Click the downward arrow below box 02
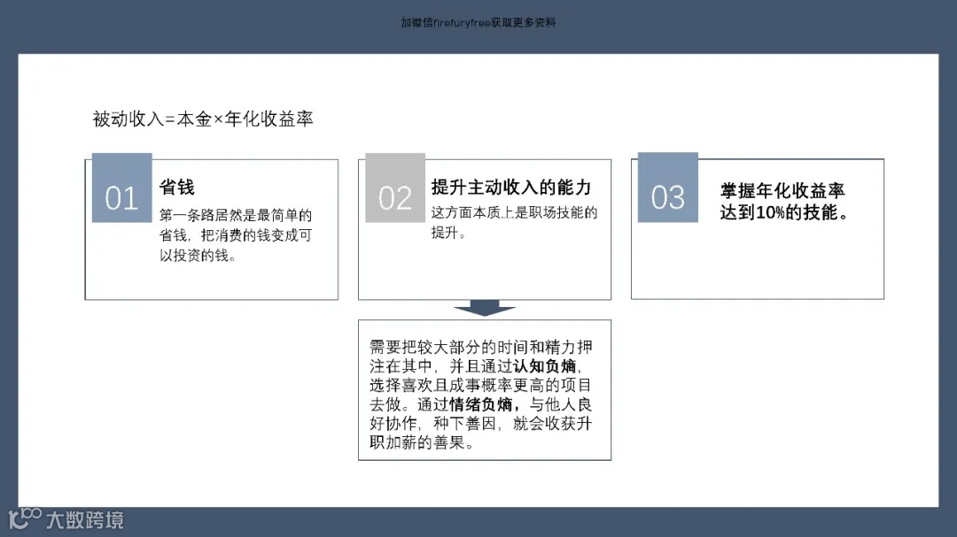The width and height of the screenshot is (957, 537). pyautogui.click(x=484, y=308)
